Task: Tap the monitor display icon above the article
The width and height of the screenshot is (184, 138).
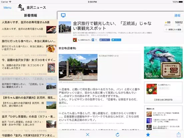Action: [x=63, y=15]
